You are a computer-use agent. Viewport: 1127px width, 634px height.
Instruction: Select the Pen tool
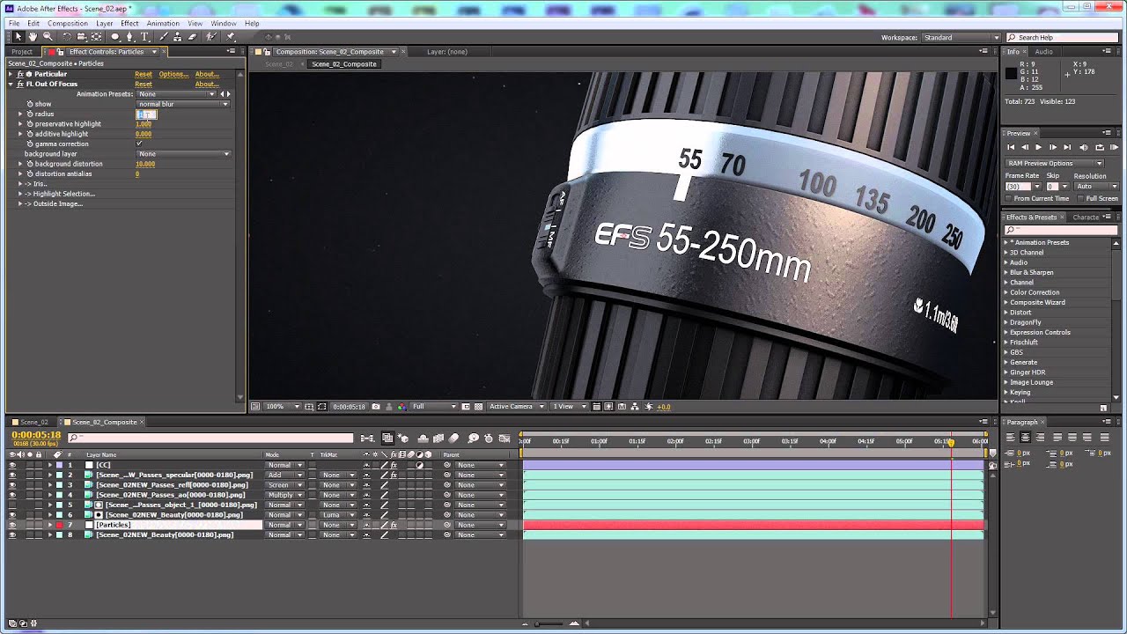coord(130,37)
